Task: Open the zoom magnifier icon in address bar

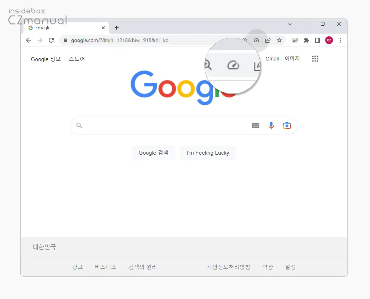Action: pos(245,40)
